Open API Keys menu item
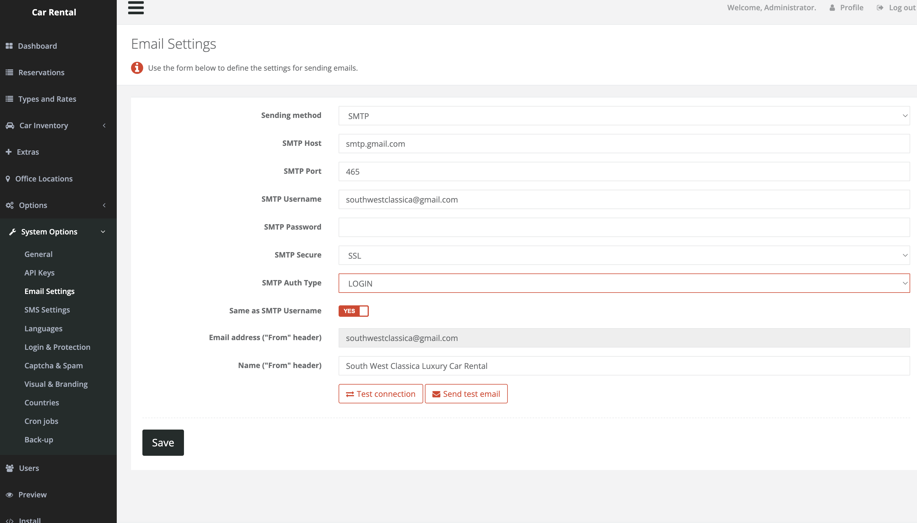 coord(40,273)
